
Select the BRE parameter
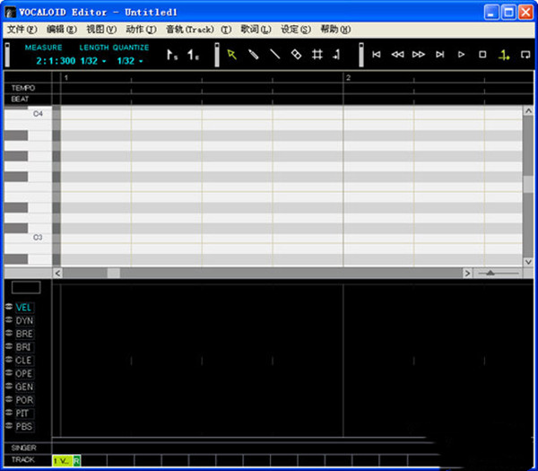[x=24, y=334]
